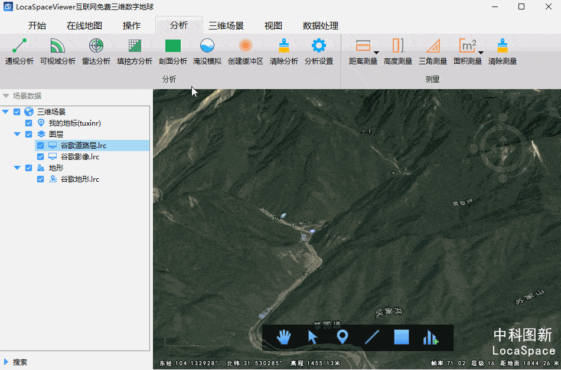Image resolution: width=561 pixels, height=370 pixels.
Task: Uncheck the 谷歌道路层.lrc layer checkbox
Action: [40, 145]
